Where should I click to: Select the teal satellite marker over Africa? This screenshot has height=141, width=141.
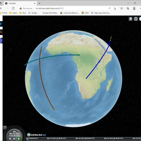(79, 55)
